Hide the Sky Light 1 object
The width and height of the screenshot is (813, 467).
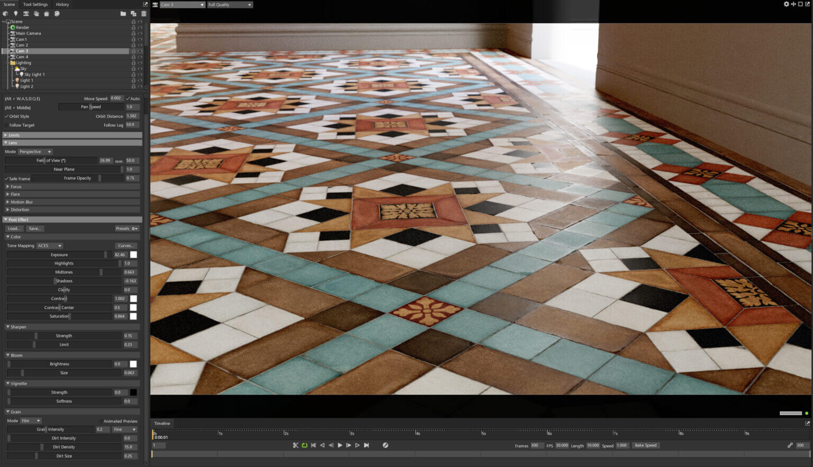140,74
